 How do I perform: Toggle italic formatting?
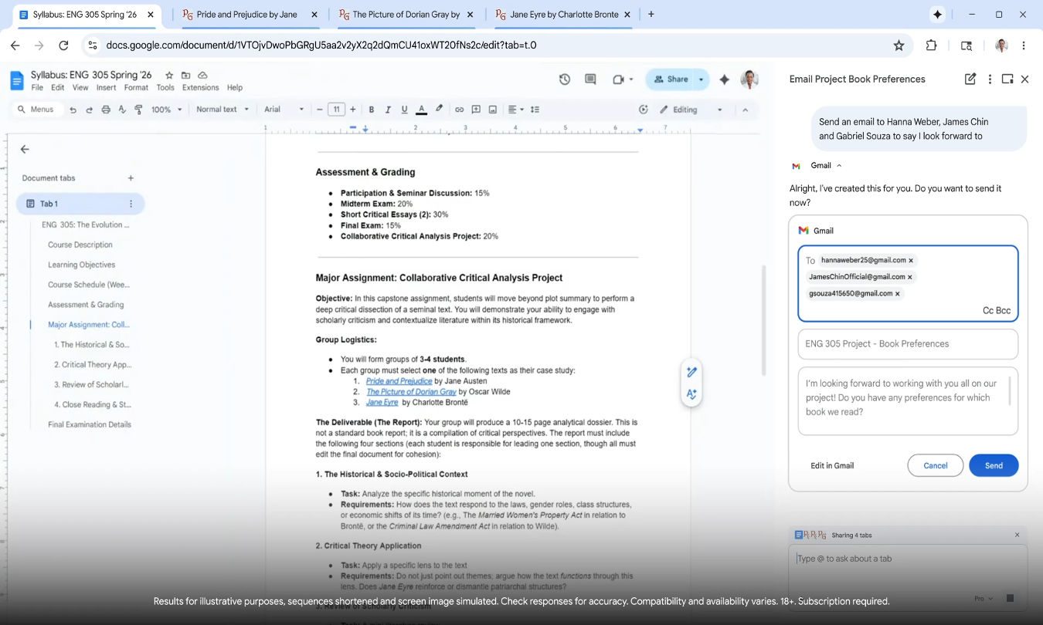tap(388, 110)
